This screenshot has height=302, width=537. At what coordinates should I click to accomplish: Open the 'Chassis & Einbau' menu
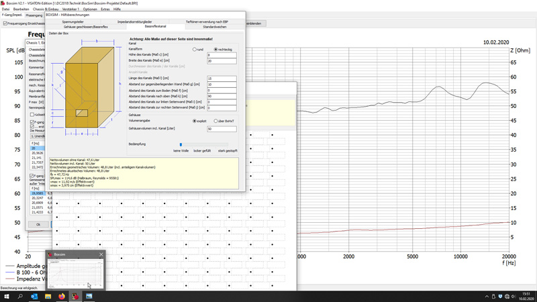coord(46,9)
